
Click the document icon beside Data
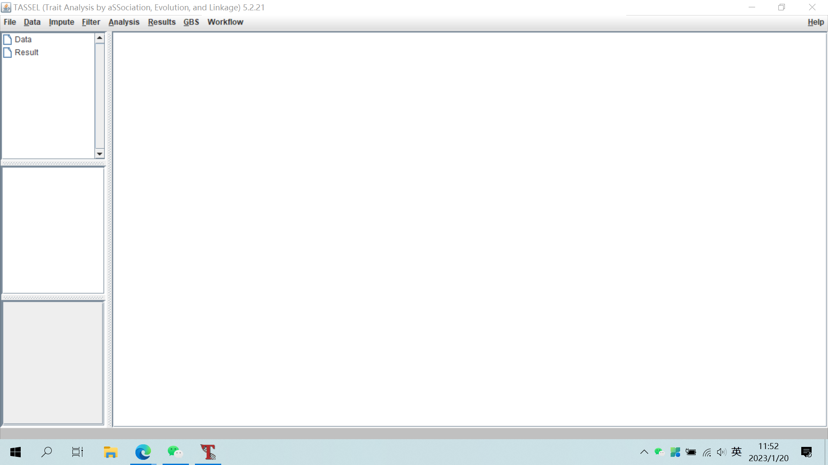pyautogui.click(x=7, y=39)
